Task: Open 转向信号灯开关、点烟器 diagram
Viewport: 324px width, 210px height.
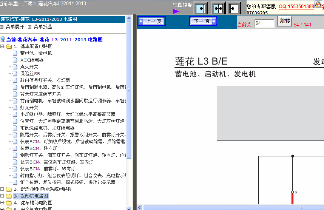Action: 45,80
